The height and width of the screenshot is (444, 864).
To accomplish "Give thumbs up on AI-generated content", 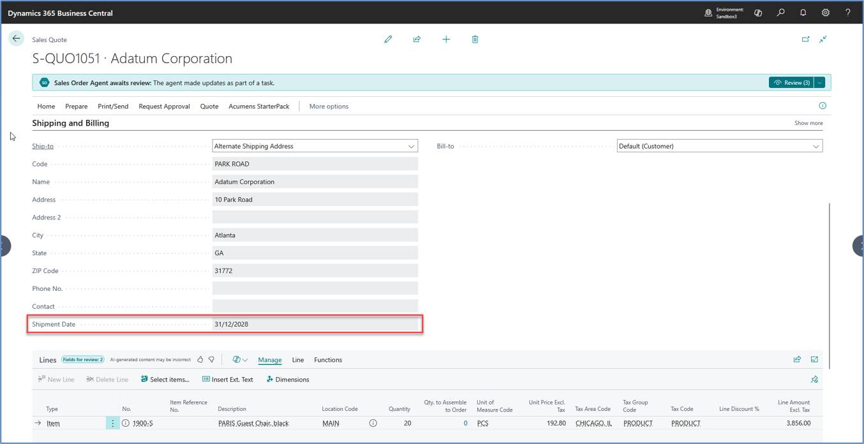I will (x=200, y=360).
